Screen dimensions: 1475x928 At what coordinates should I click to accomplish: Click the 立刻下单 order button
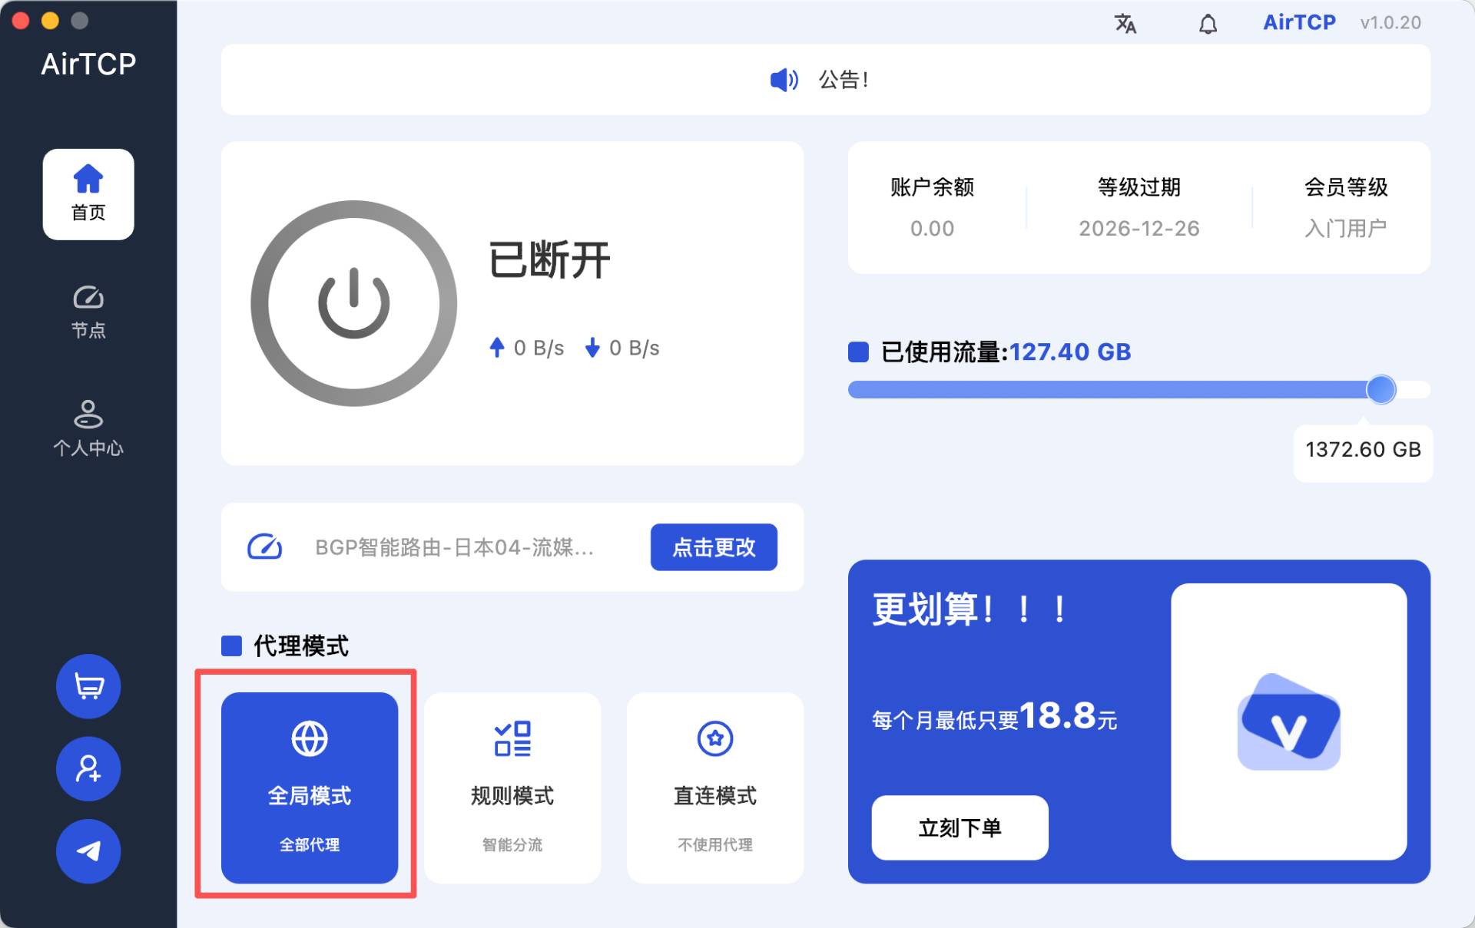[960, 827]
